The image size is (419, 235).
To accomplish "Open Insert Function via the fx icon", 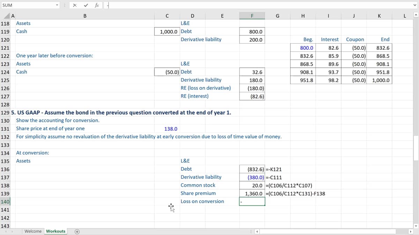I will pos(97,5).
